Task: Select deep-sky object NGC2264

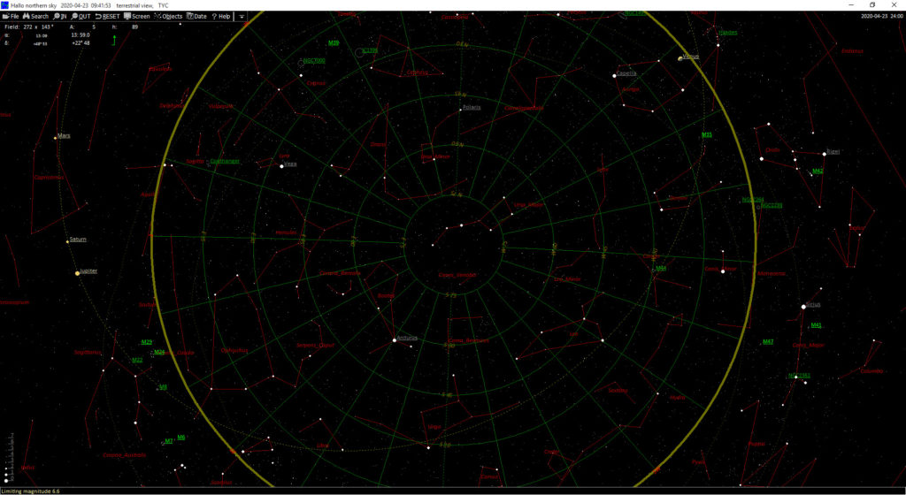Action: click(753, 200)
